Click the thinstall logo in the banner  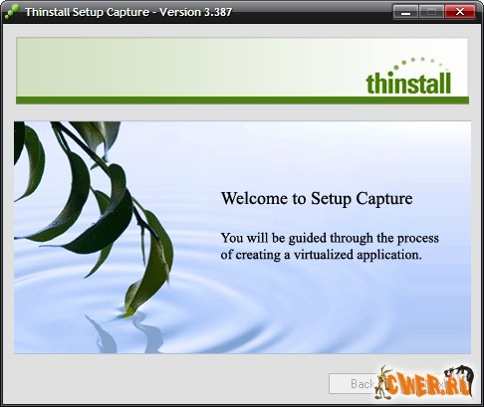pos(408,76)
